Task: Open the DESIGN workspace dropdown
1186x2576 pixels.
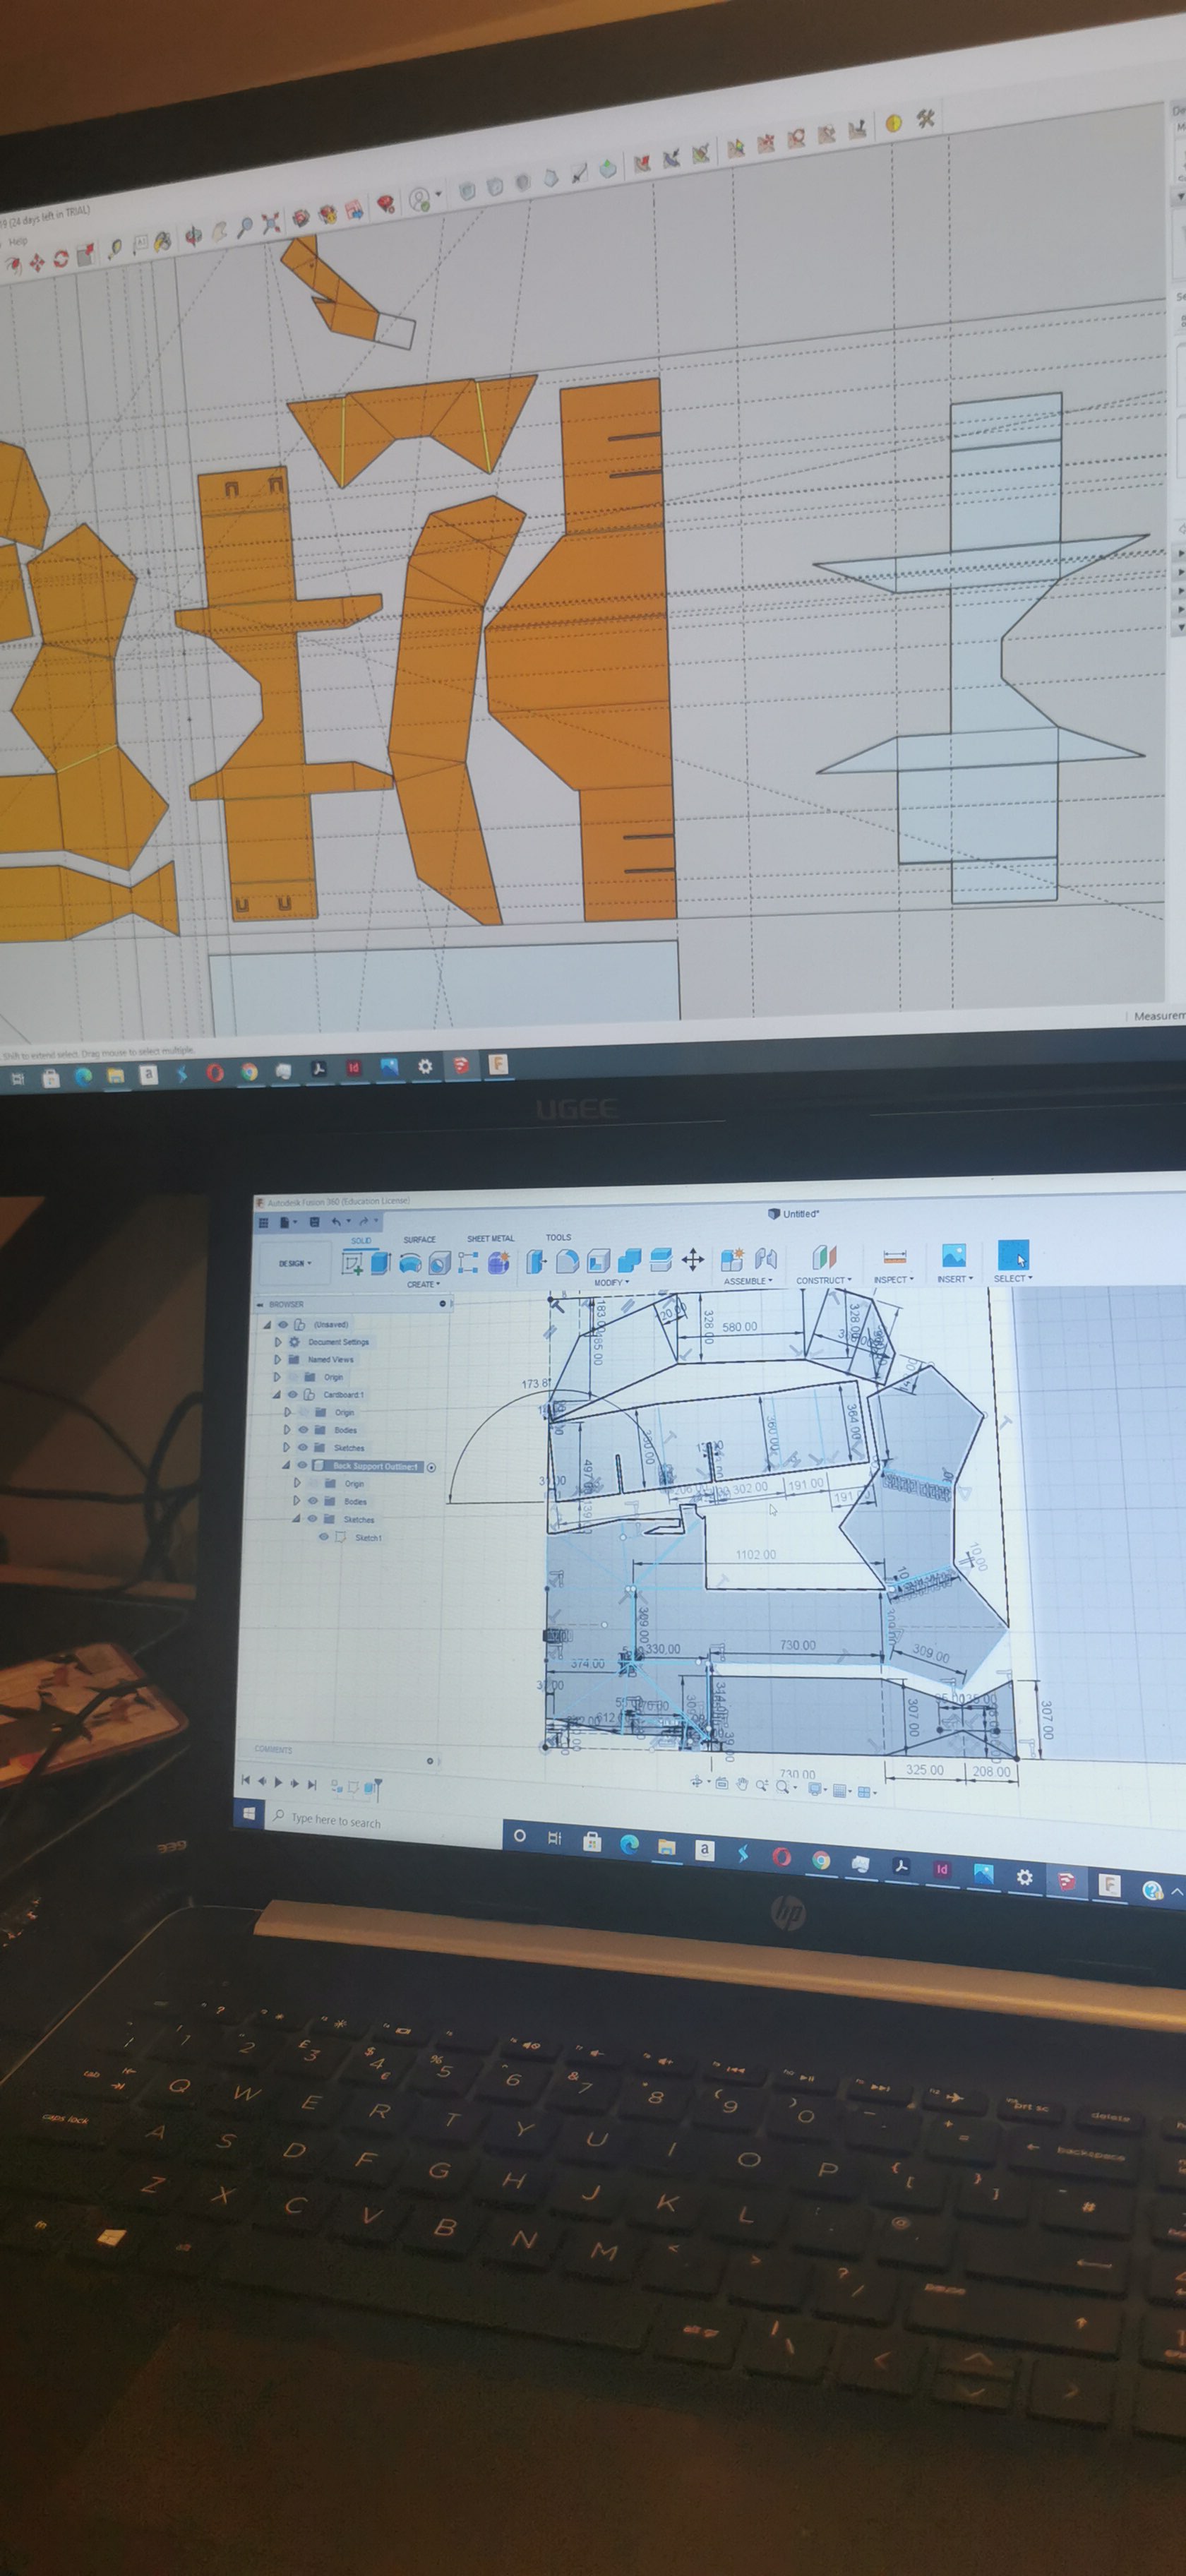Action: pos(295,1264)
